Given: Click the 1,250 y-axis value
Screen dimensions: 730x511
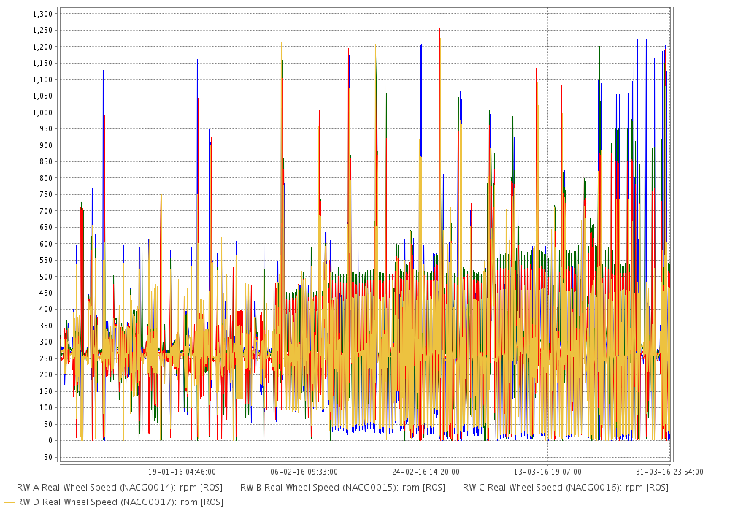Looking at the screenshot, I should [43, 30].
